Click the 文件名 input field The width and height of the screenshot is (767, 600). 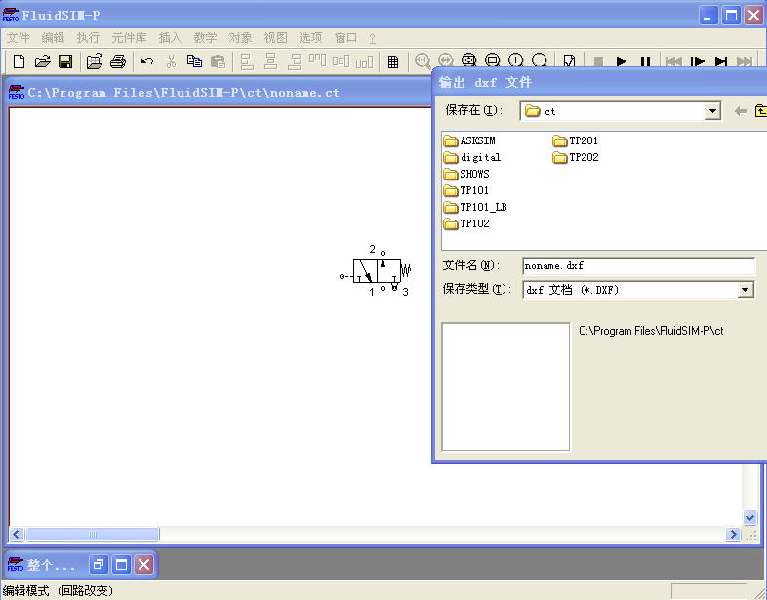pyautogui.click(x=638, y=266)
